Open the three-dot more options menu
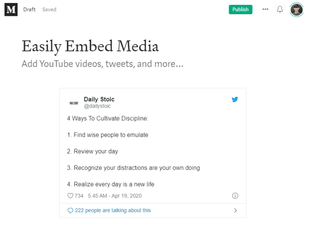Screen dimensions: 309x229 pyautogui.click(x=265, y=9)
